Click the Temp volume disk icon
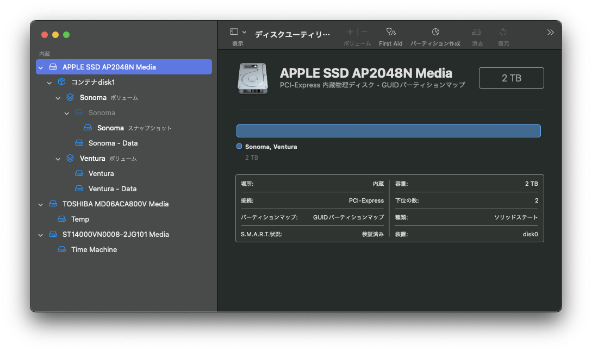This screenshot has height=352, width=592. click(x=62, y=219)
